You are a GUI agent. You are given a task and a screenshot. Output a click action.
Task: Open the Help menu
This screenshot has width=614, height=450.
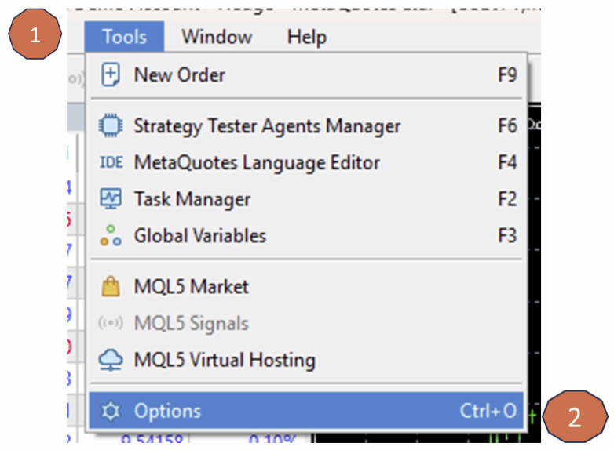(306, 37)
